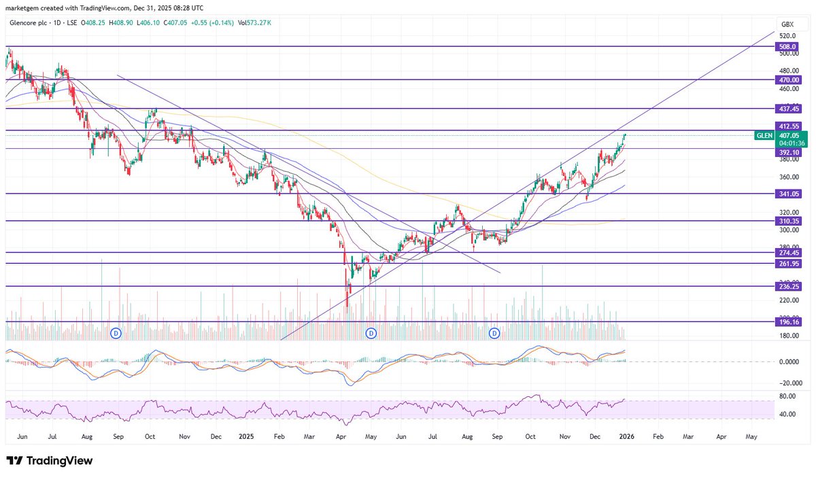The image size is (816, 477).
Task: Select the GLEN current price flag
Action: pos(764,136)
